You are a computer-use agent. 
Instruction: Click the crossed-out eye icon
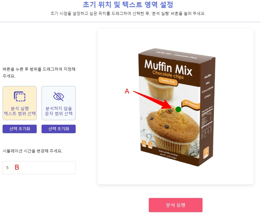pyautogui.click(x=59, y=97)
